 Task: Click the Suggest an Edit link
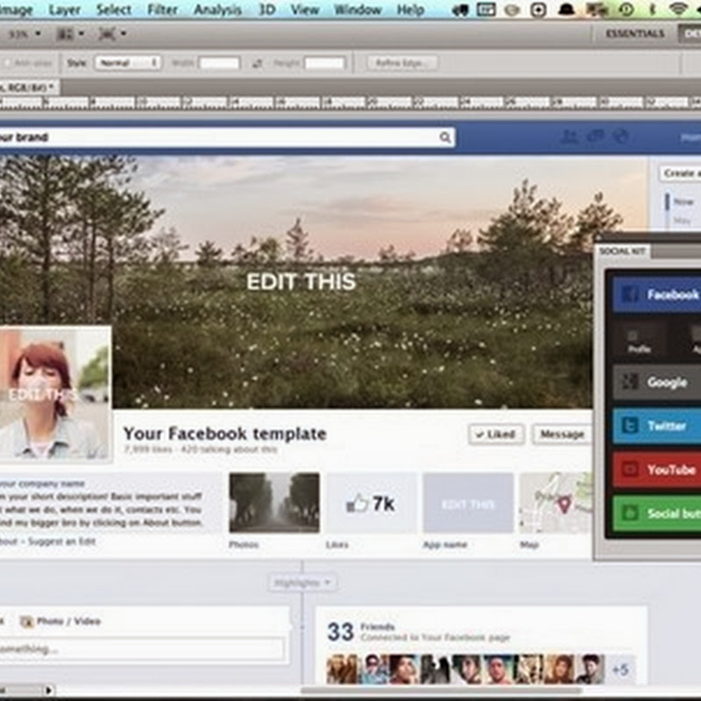point(61,542)
